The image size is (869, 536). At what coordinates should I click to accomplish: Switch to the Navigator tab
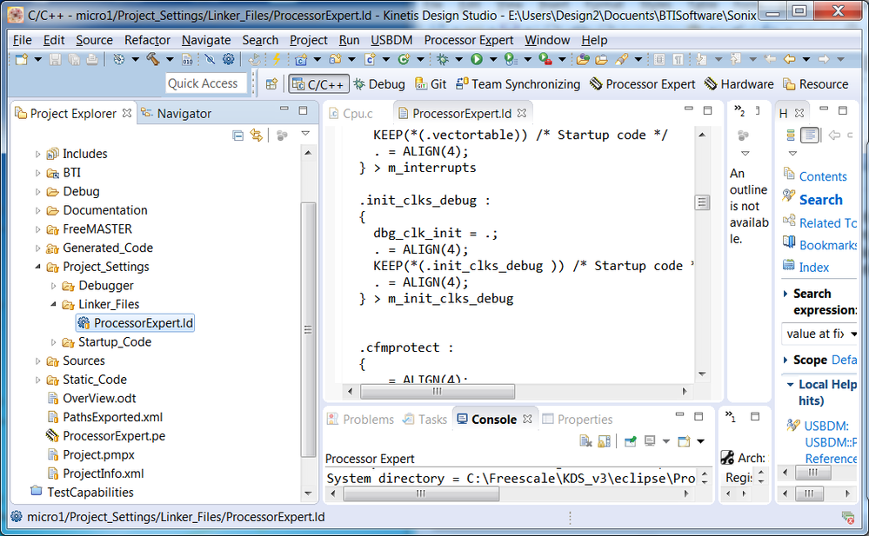[177, 114]
